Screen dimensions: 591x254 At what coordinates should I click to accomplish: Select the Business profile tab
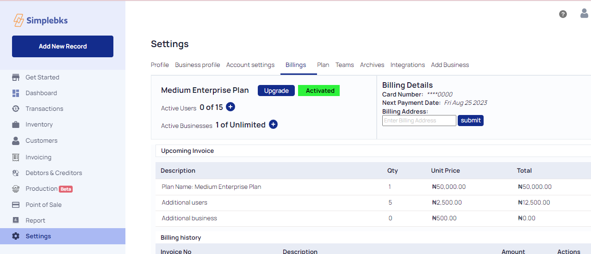(x=197, y=65)
